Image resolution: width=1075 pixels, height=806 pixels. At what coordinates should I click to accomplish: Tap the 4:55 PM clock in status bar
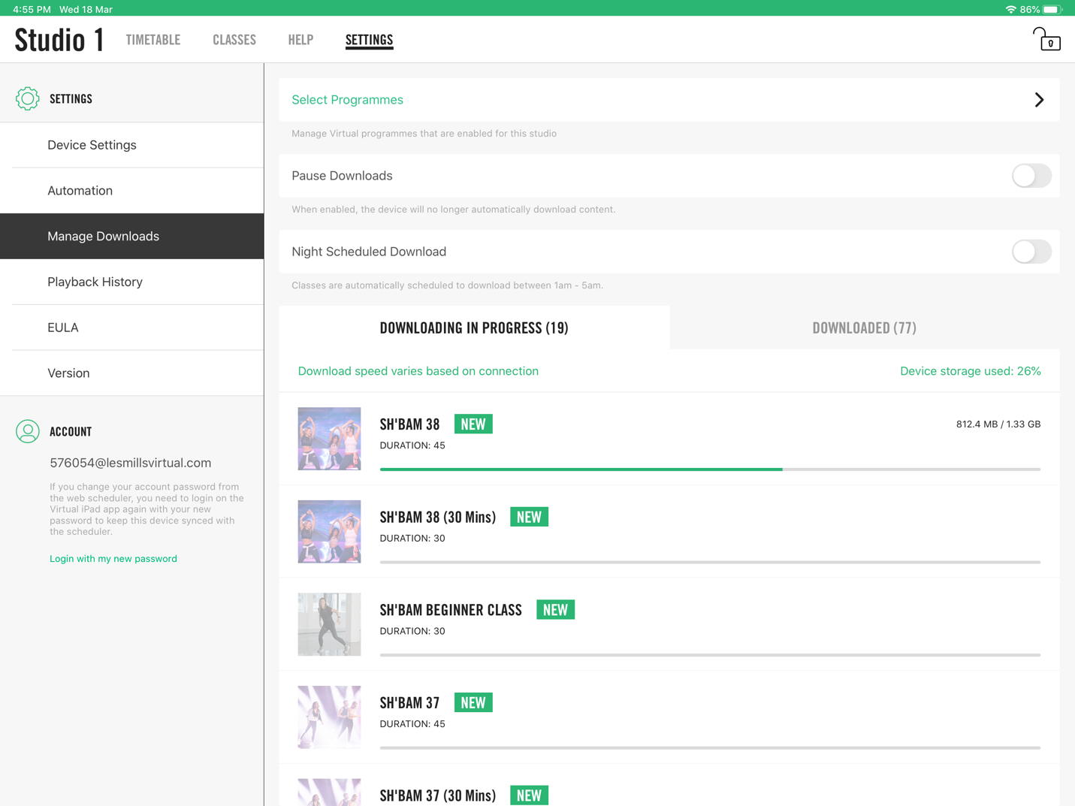[32, 9]
